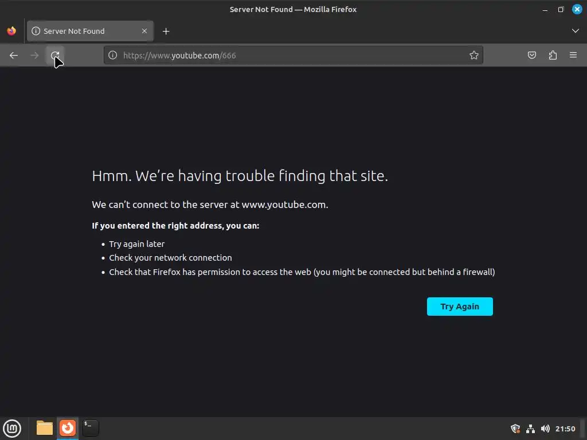Close the Server Not Found tab
Screen dimensions: 587x440
point(144,31)
